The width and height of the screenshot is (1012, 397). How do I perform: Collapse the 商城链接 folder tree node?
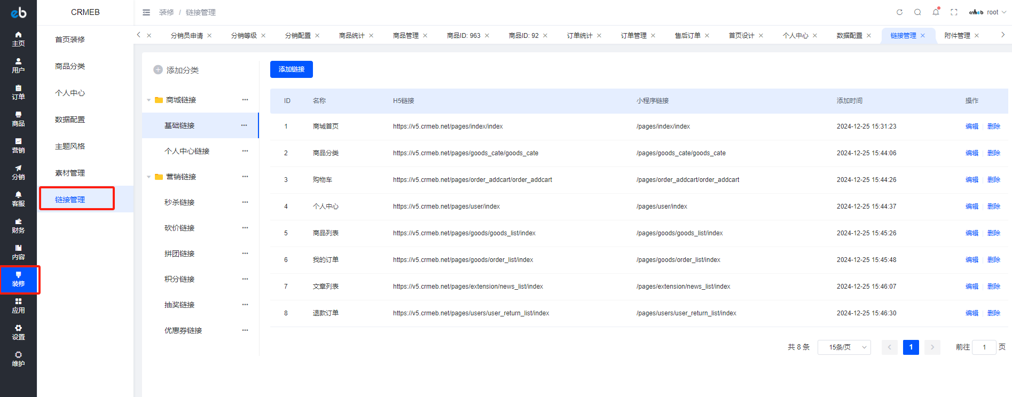coord(149,100)
